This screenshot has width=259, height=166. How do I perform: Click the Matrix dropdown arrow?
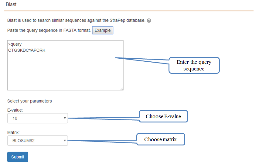(x=65, y=141)
